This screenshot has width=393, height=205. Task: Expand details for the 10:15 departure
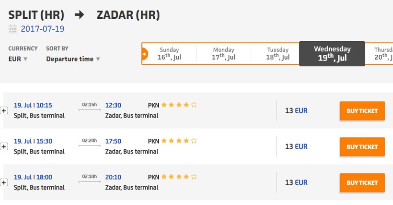pyautogui.click(x=4, y=111)
